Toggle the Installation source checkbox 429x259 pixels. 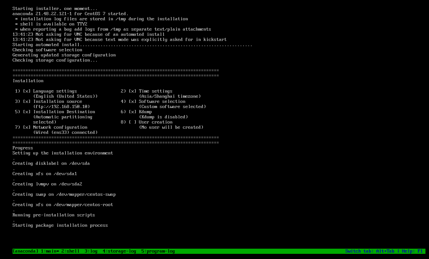(x=27, y=102)
